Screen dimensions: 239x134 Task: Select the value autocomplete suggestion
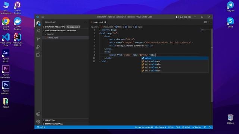pos(175,58)
